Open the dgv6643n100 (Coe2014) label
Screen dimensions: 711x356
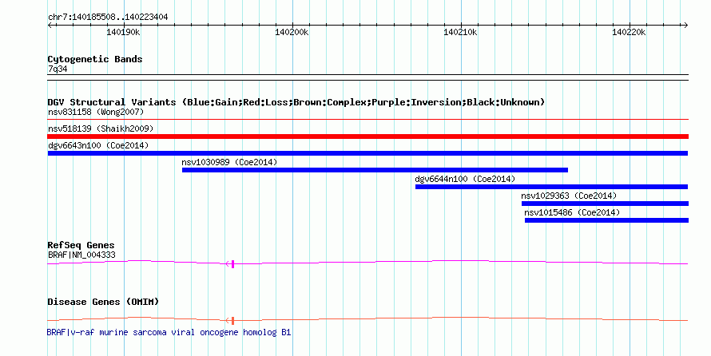pos(98,145)
